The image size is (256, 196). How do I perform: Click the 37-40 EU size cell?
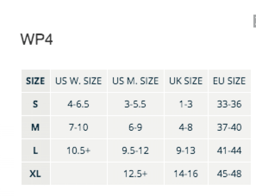[229, 127]
